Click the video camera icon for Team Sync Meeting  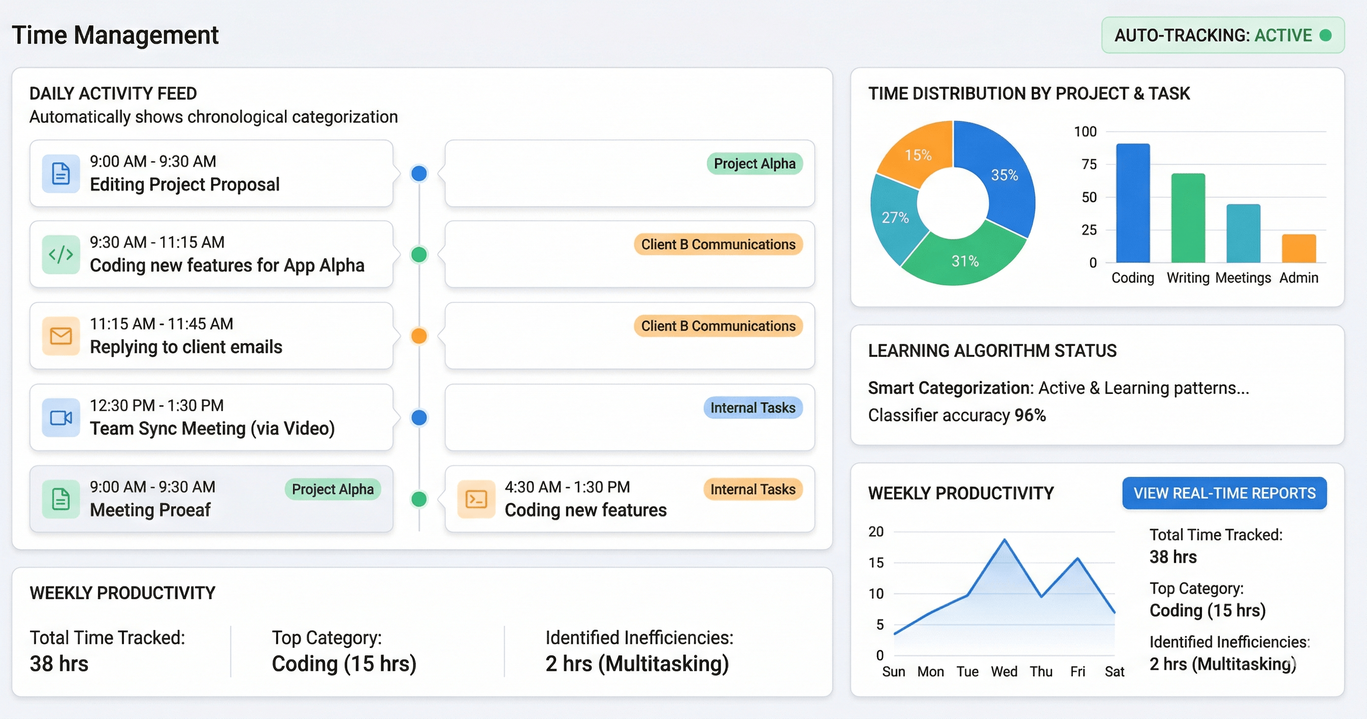[x=60, y=417]
